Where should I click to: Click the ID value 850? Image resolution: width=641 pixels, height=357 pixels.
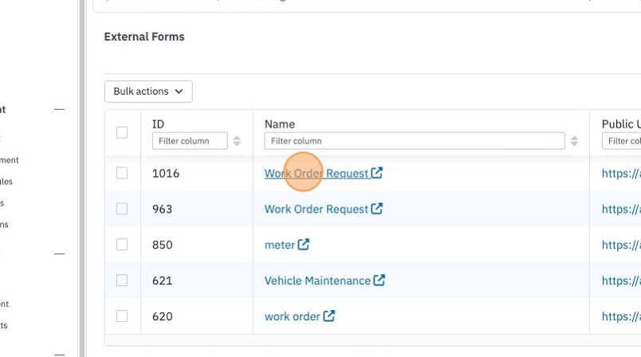163,245
